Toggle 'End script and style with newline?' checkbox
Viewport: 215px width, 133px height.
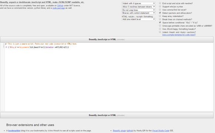coord(160,3)
